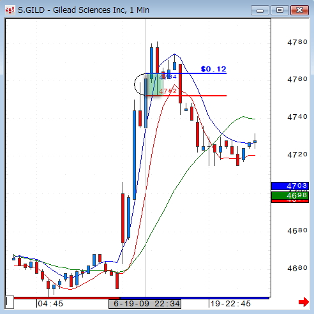
Task: Click the 19-22:45 time axis label
Action: tap(230, 304)
